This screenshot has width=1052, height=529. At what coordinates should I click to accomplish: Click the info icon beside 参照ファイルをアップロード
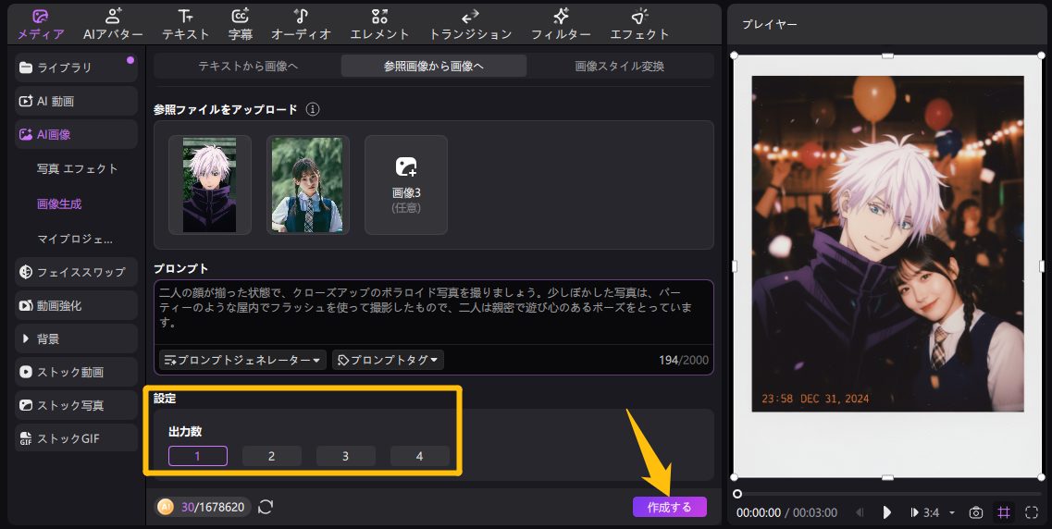coord(312,109)
